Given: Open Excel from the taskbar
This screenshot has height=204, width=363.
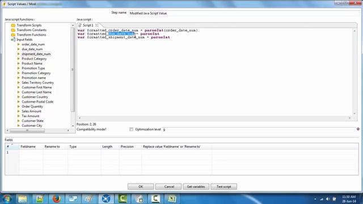Looking at the screenshot, I should click(172, 199).
